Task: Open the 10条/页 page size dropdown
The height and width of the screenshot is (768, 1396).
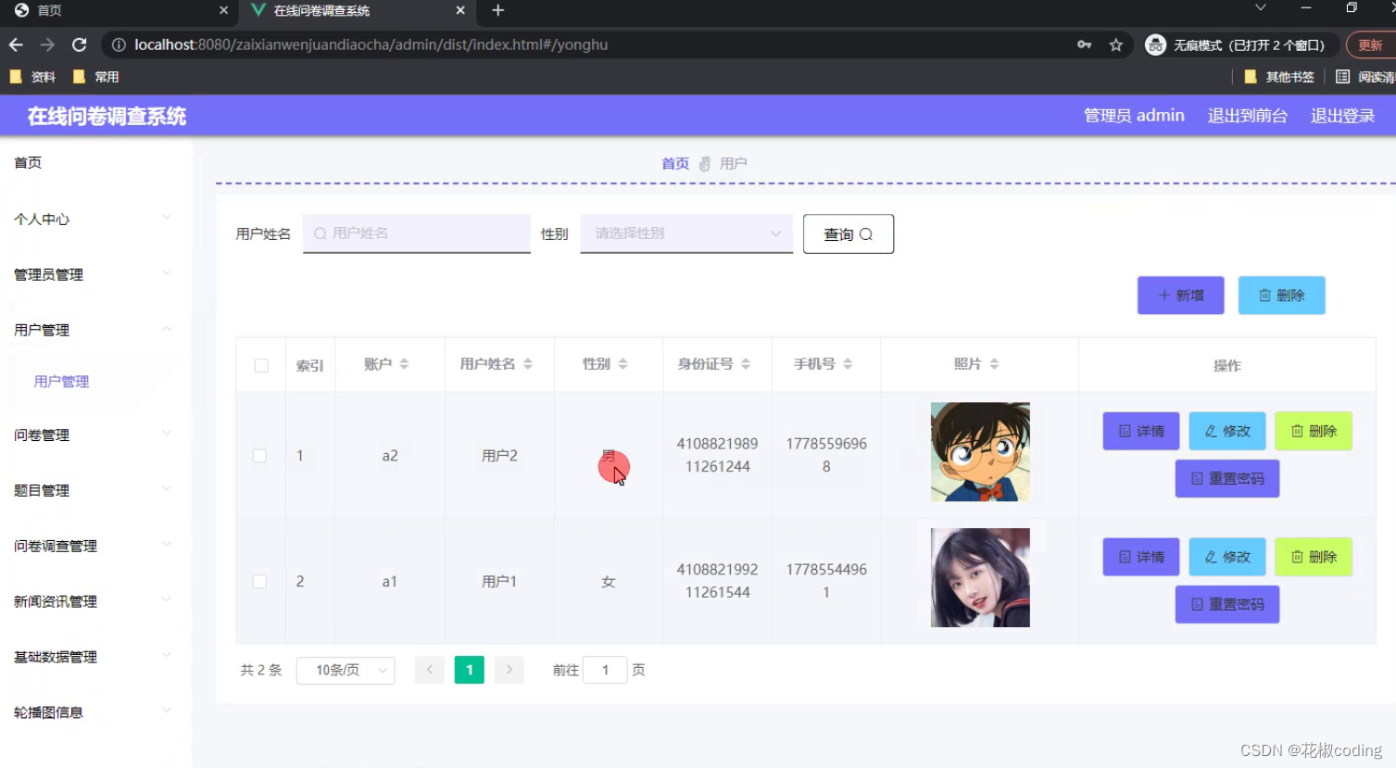Action: pyautogui.click(x=345, y=669)
